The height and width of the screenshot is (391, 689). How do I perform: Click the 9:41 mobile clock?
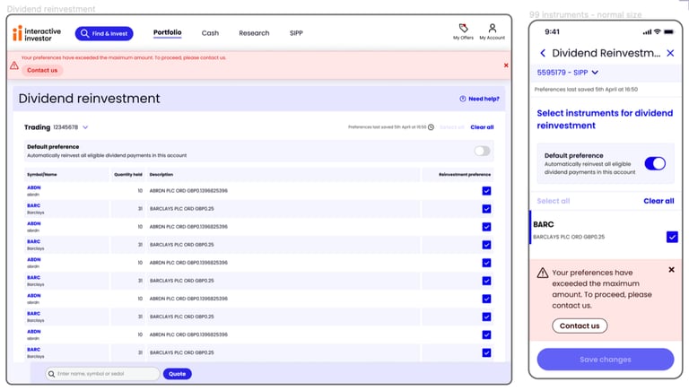pos(552,31)
